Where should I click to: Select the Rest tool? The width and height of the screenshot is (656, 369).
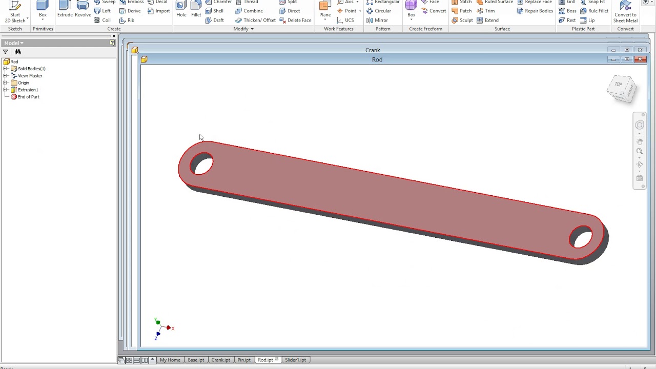click(x=567, y=20)
